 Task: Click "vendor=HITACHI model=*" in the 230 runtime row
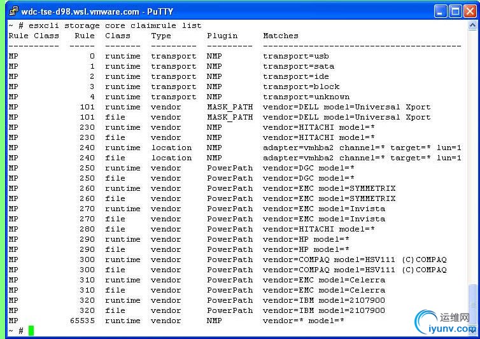[319, 127]
